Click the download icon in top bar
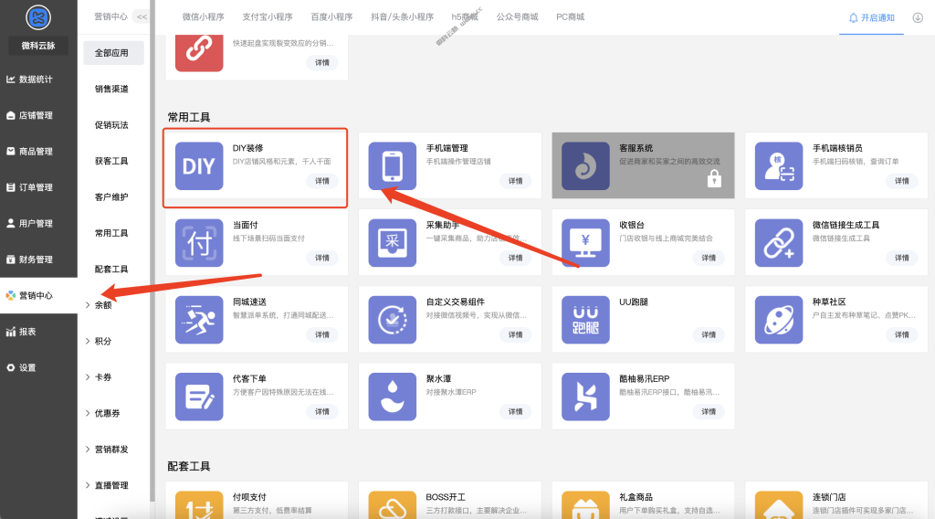This screenshot has height=519, width=935. coord(918,18)
